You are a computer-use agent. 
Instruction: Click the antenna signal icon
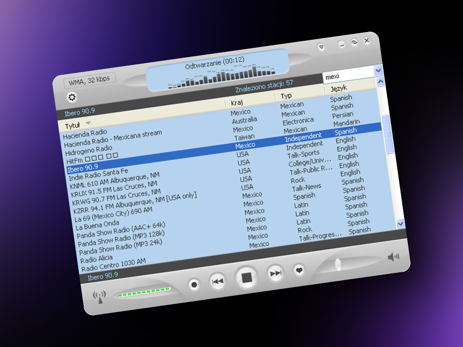[100, 297]
